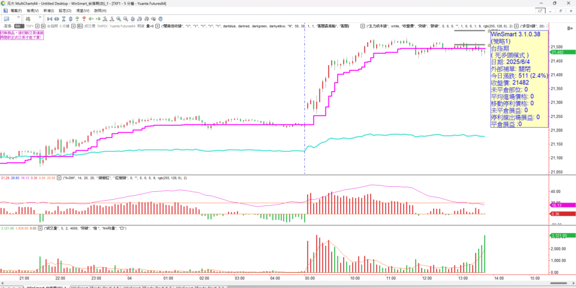Click the 開高低收線 study parameter text

pyautogui.click(x=255, y=26)
